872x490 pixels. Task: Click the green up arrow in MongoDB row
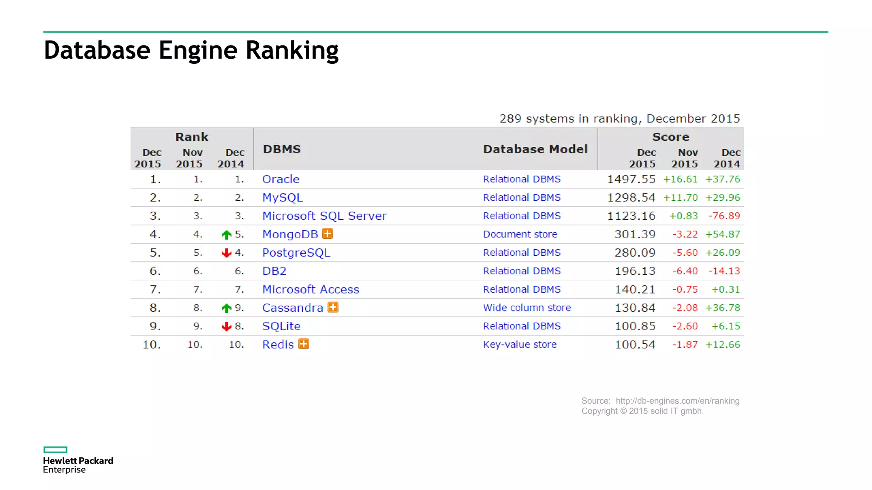tap(227, 235)
